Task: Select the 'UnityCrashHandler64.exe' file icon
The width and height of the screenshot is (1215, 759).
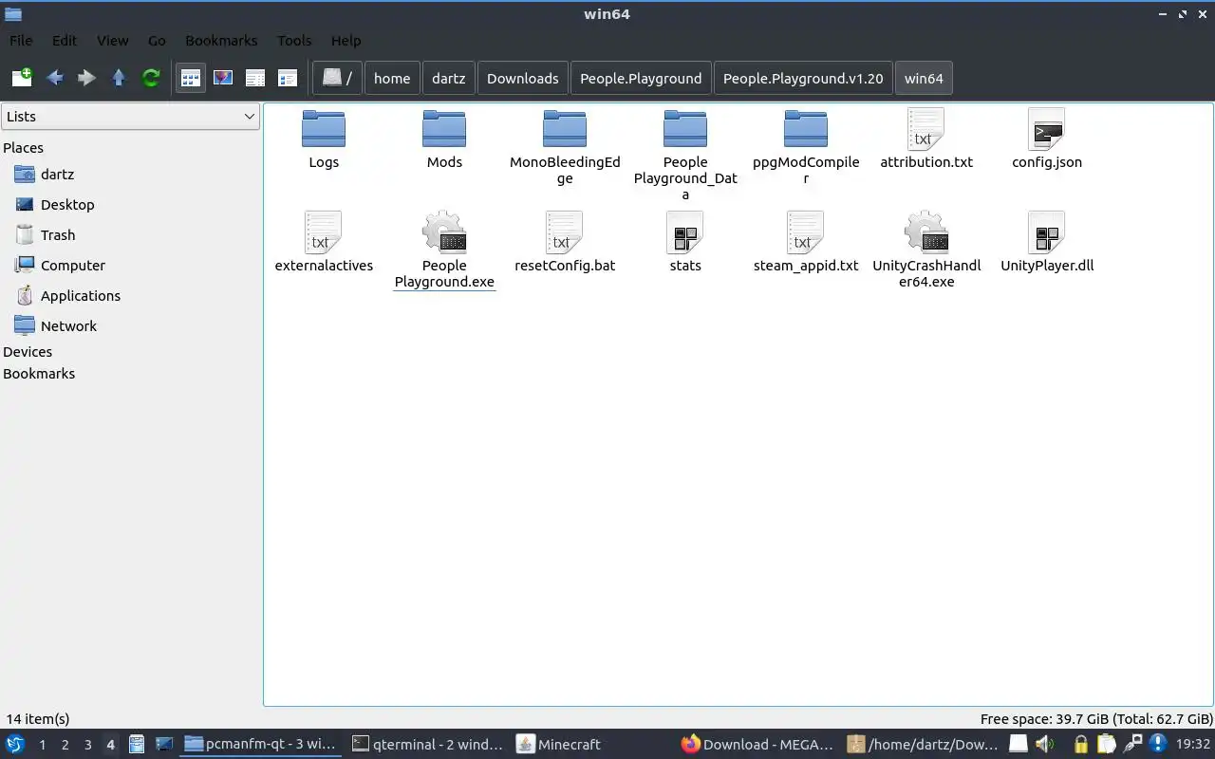Action: point(926,231)
